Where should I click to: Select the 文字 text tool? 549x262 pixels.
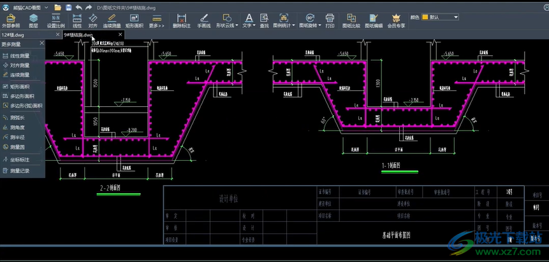tap(247, 20)
